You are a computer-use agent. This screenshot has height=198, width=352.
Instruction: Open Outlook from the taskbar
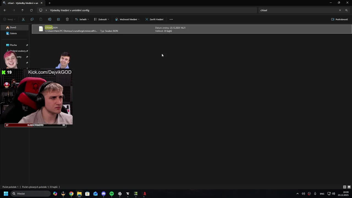[x=95, y=194]
